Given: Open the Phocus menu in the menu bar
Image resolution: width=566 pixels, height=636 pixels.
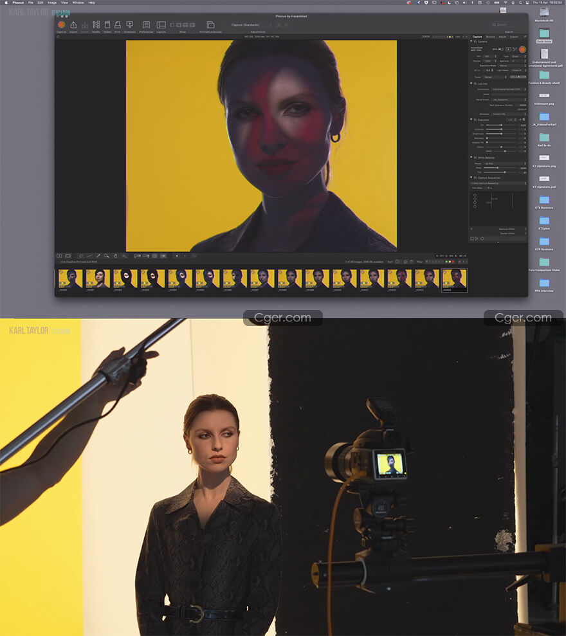Looking at the screenshot, I should [x=18, y=3].
